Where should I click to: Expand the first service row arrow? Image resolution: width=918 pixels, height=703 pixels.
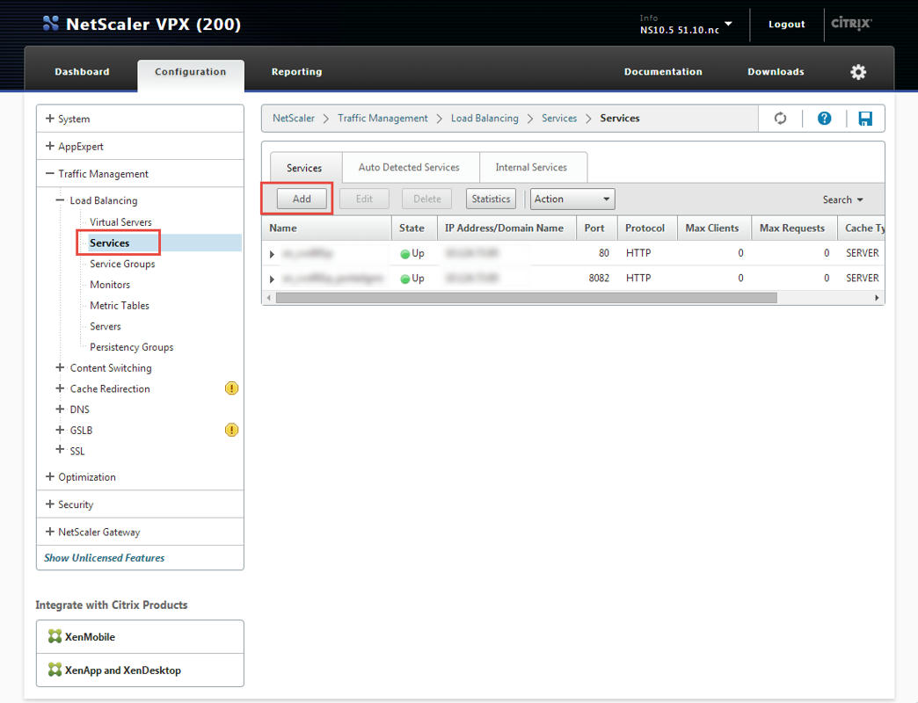[x=273, y=254]
